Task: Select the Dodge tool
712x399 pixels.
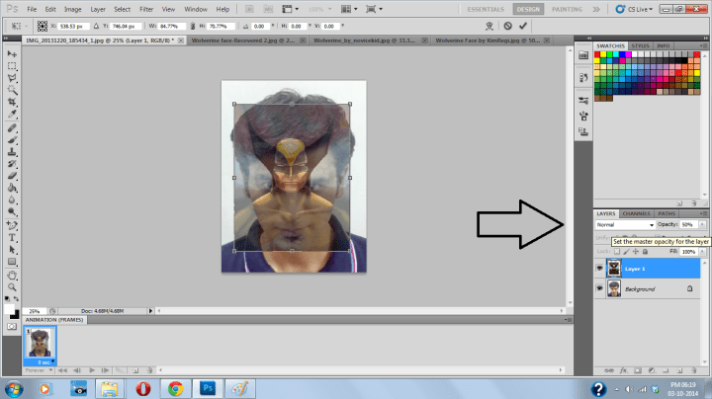Action: (x=12, y=211)
